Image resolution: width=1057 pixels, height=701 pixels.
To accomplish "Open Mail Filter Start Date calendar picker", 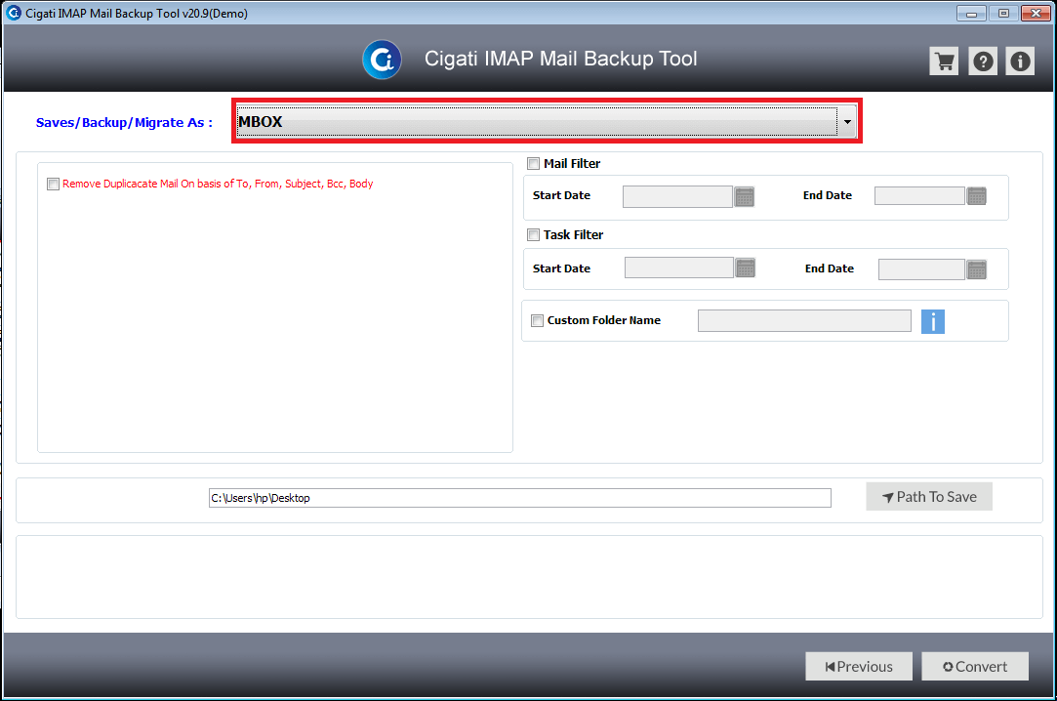I will click(x=745, y=197).
